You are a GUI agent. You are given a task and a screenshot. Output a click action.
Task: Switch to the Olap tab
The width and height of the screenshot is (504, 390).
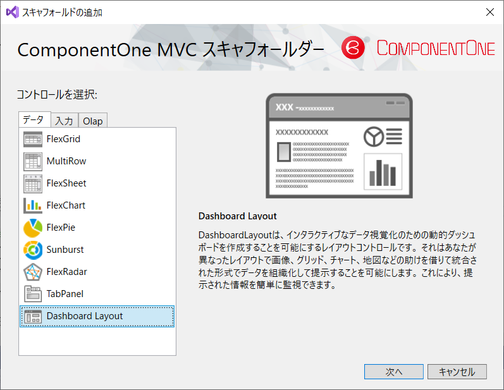(x=92, y=121)
